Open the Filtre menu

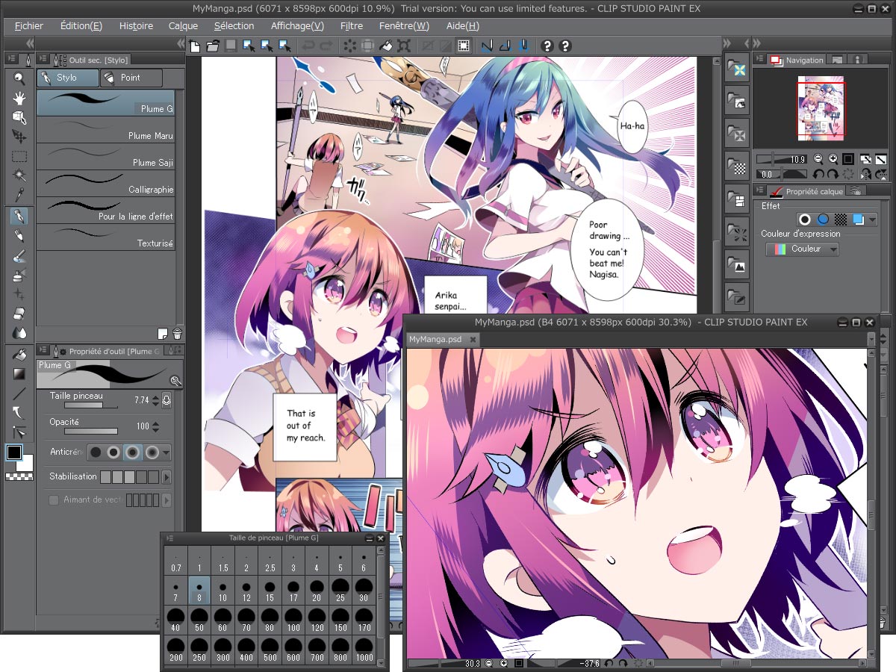[351, 26]
